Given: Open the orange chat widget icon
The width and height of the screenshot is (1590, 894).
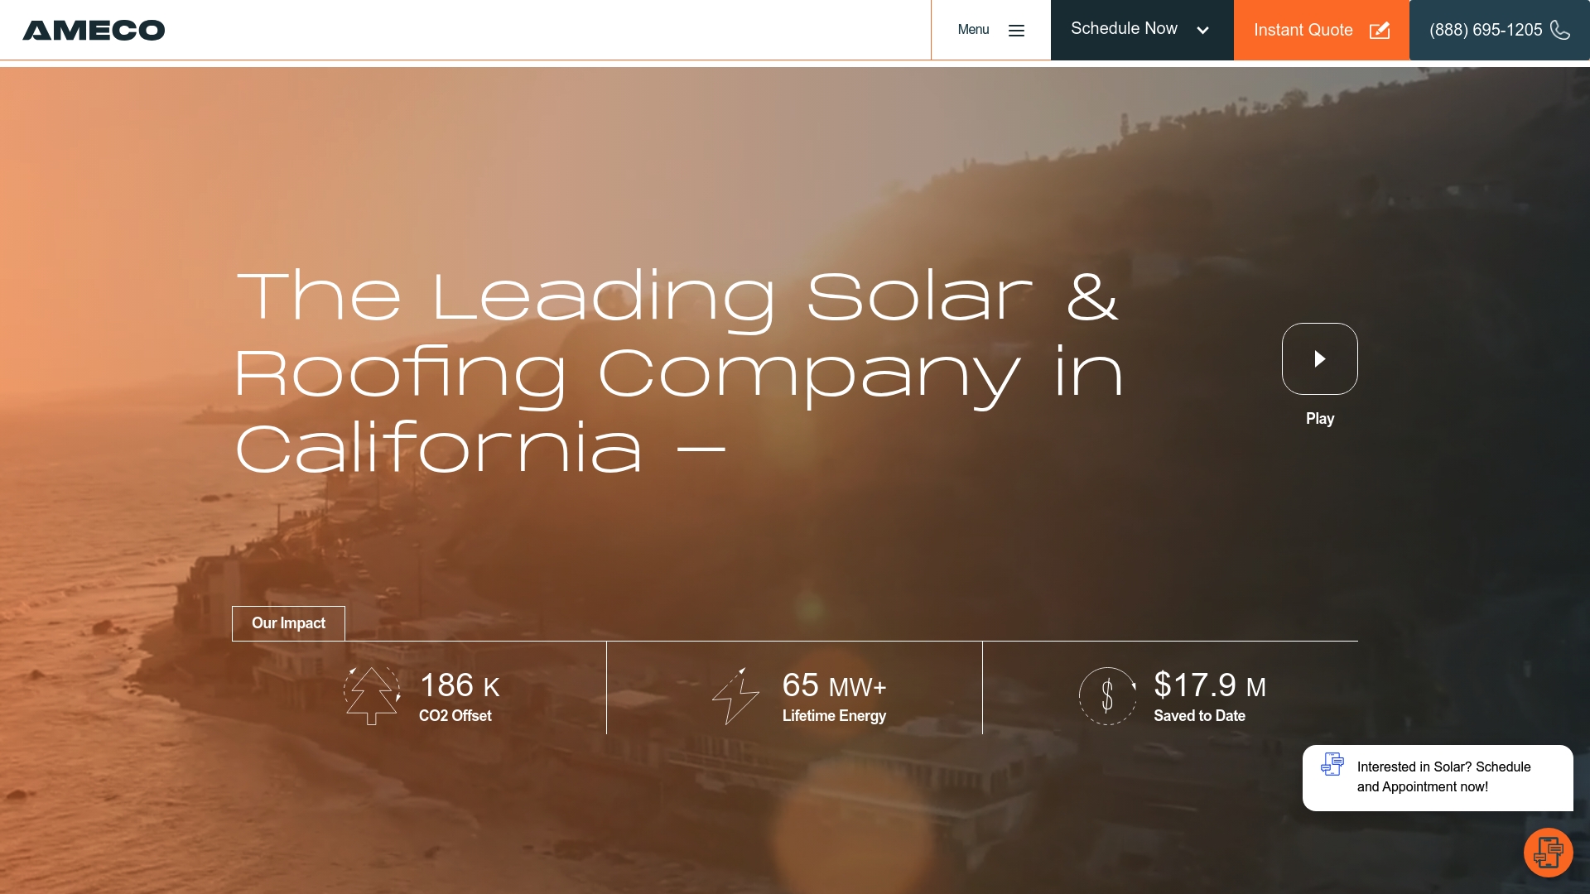Looking at the screenshot, I should coord(1549,852).
